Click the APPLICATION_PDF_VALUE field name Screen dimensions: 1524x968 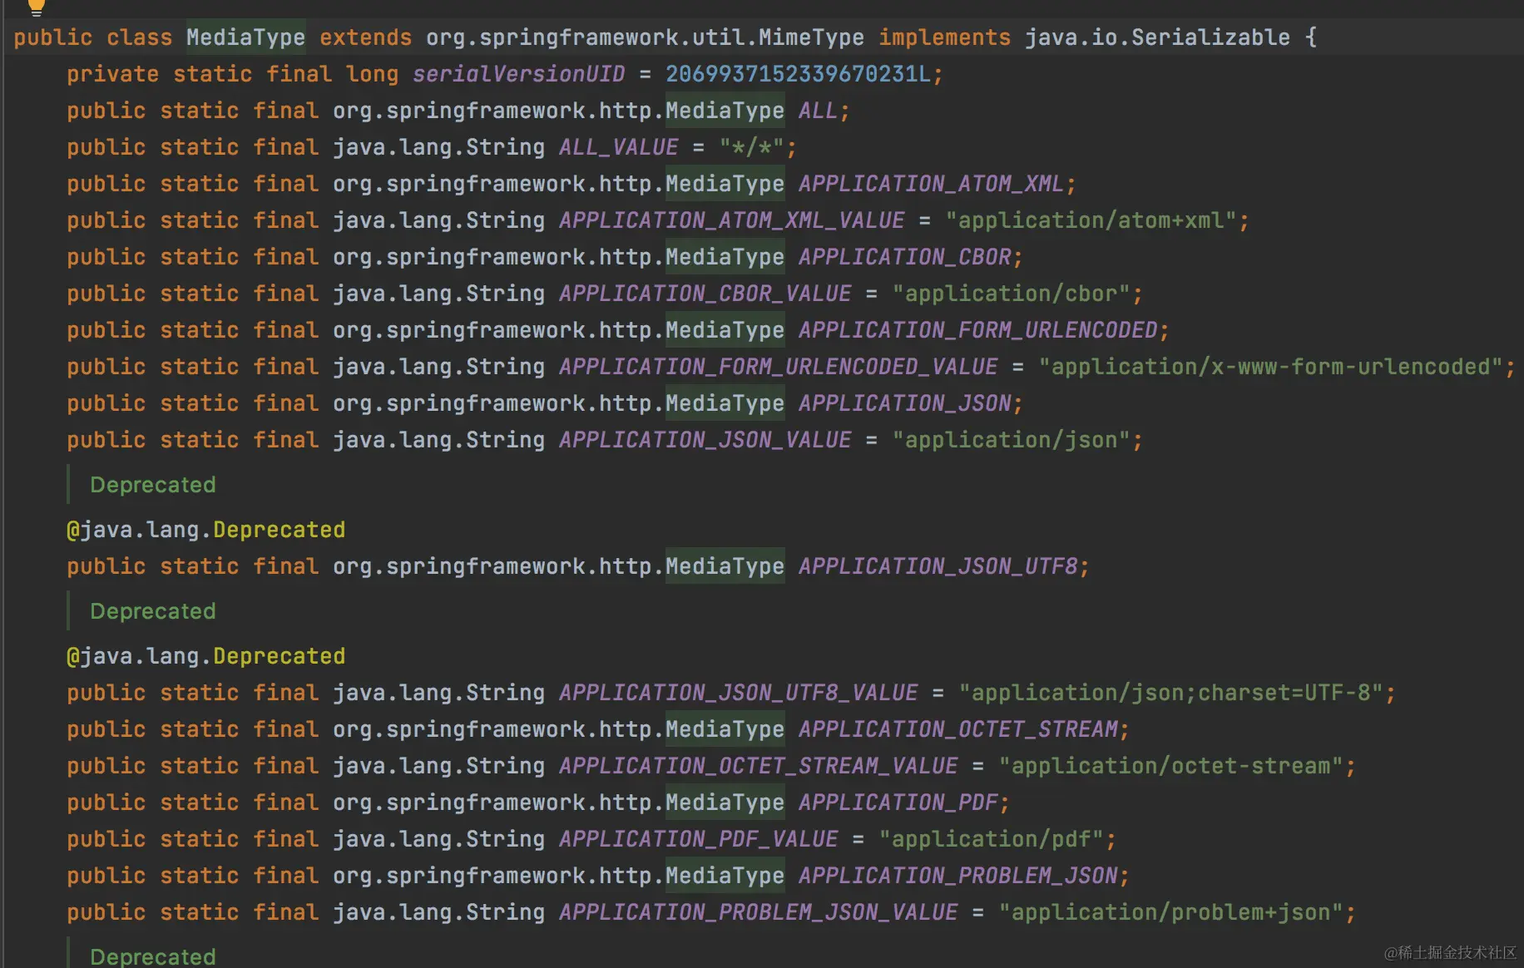(699, 839)
